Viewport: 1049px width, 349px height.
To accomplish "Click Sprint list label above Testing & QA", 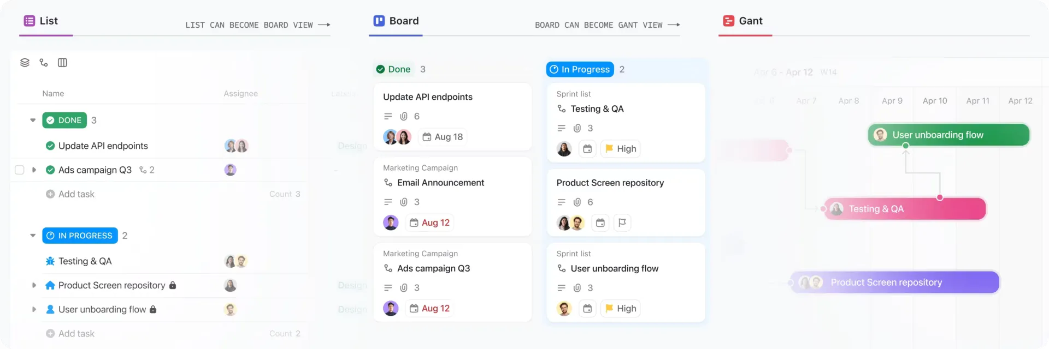I will (x=574, y=94).
